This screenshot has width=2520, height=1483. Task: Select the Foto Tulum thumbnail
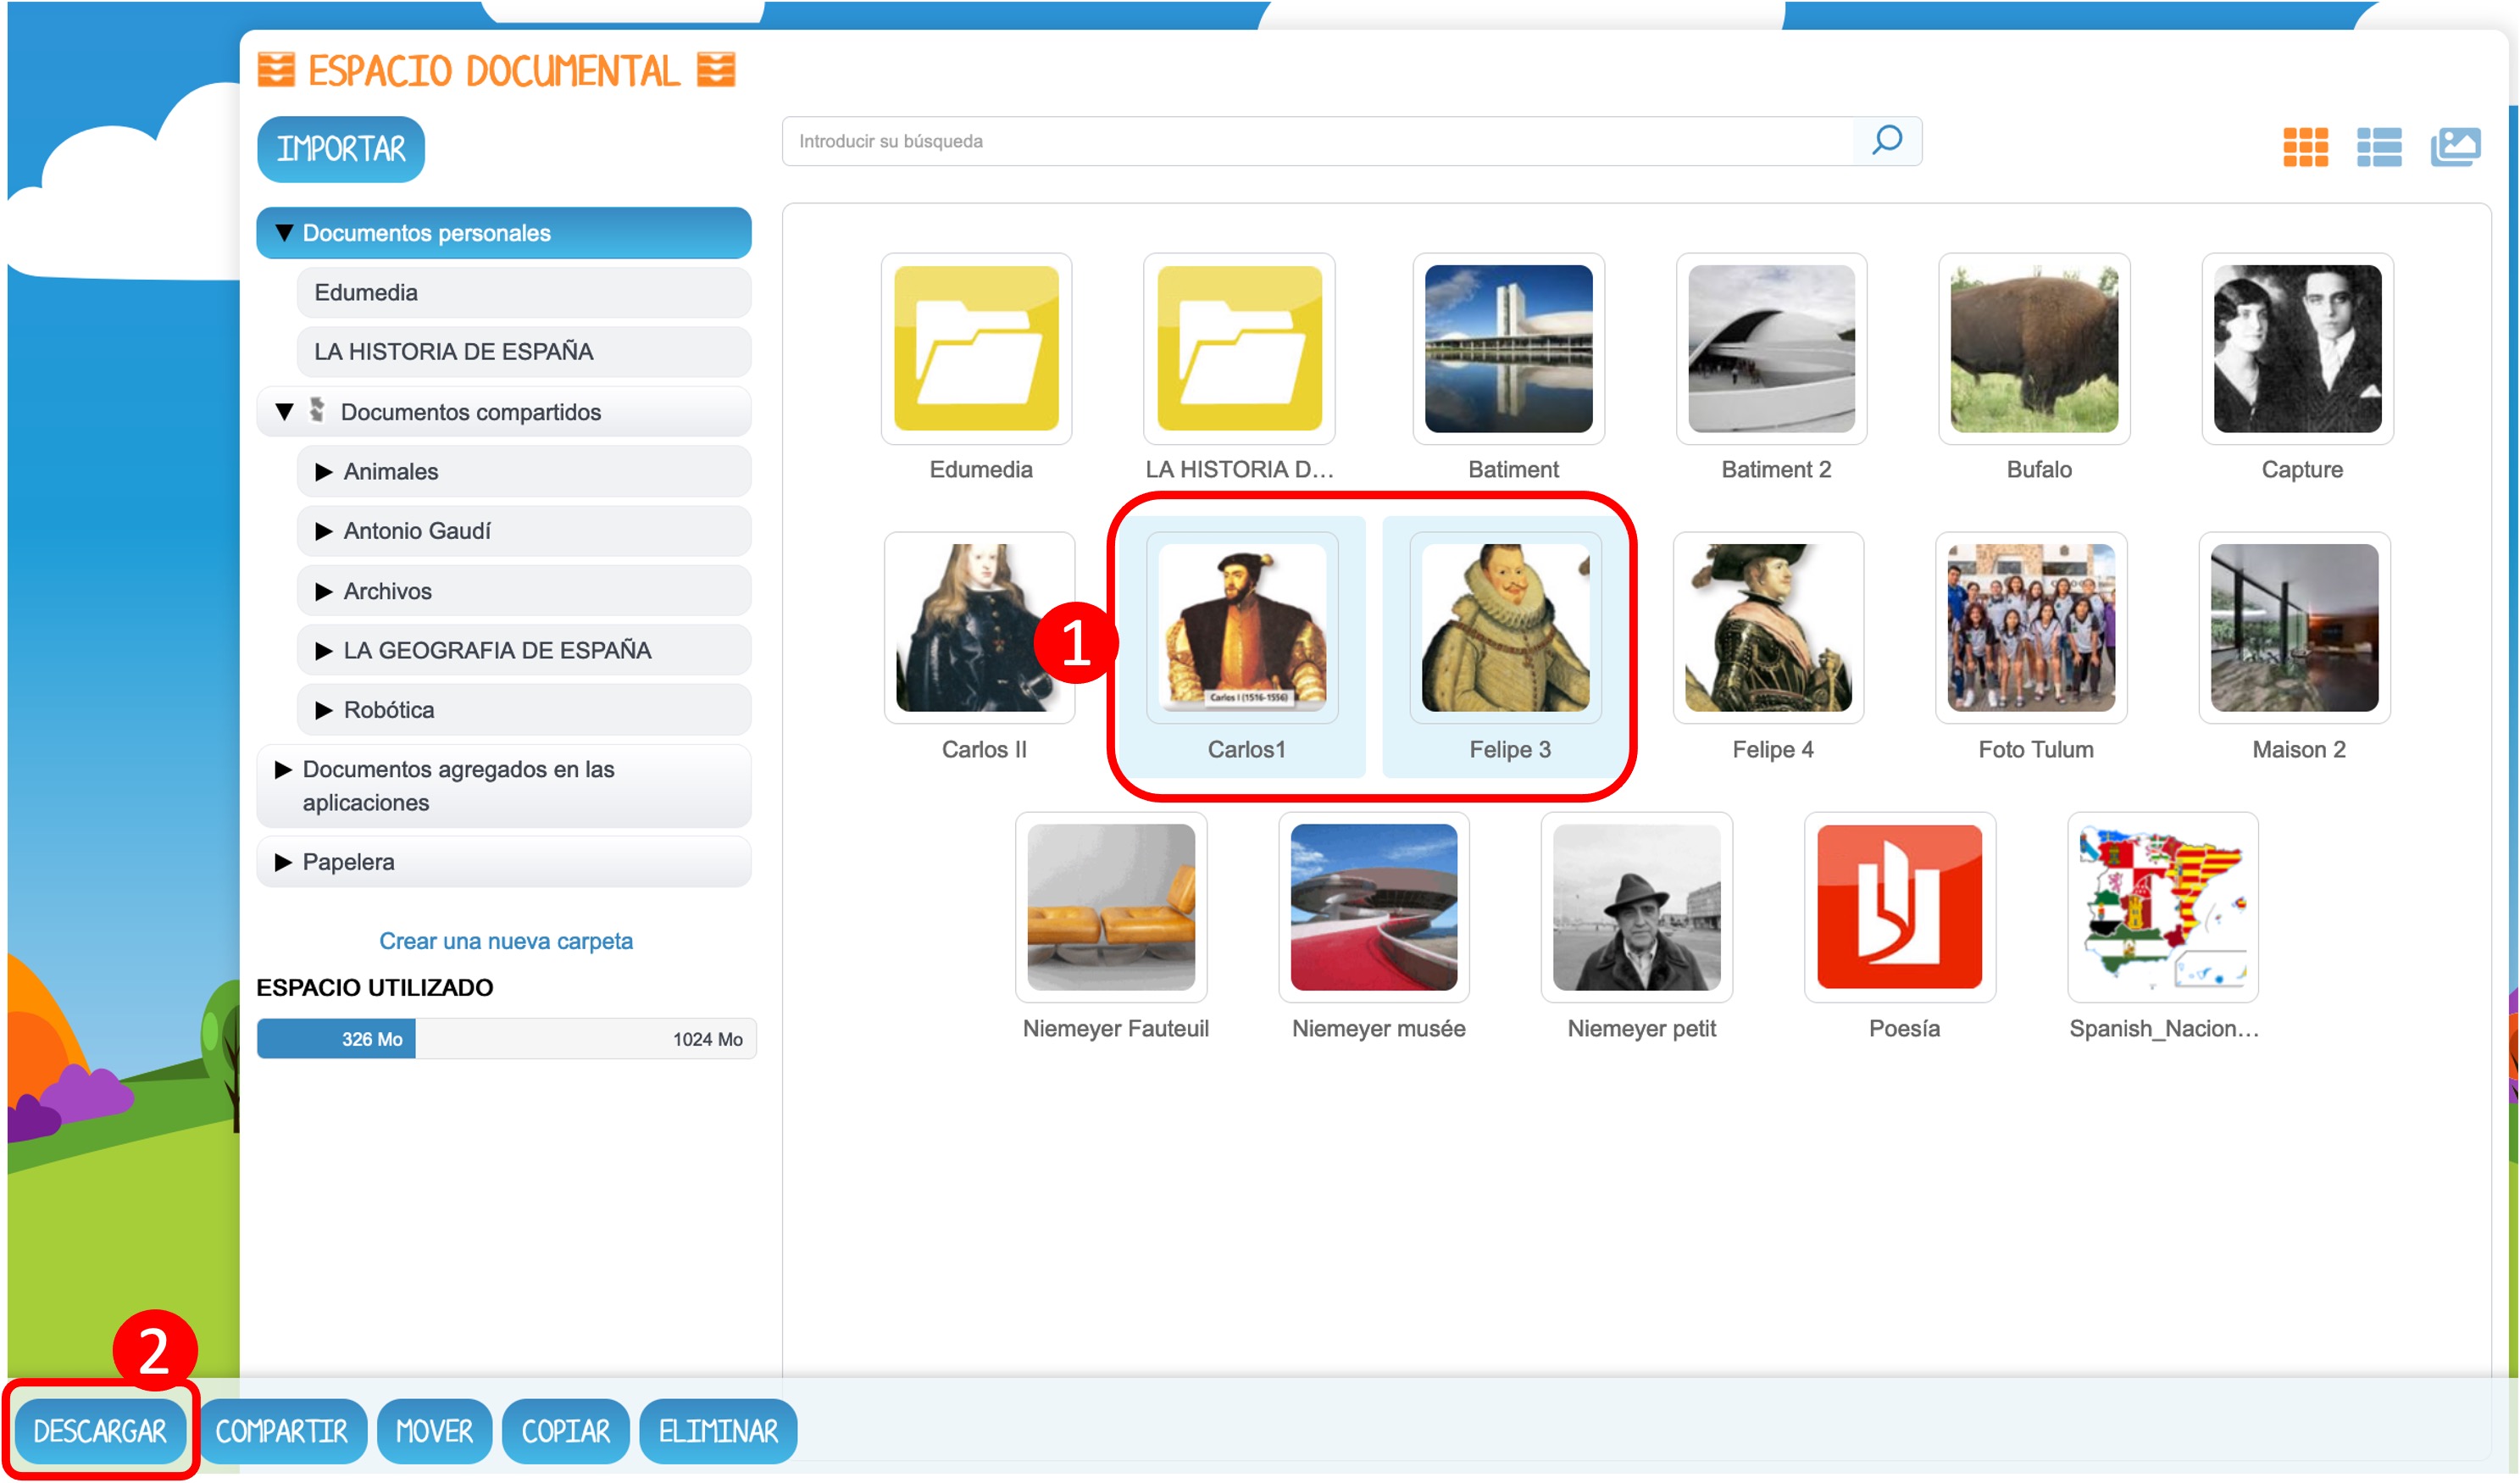2031,628
